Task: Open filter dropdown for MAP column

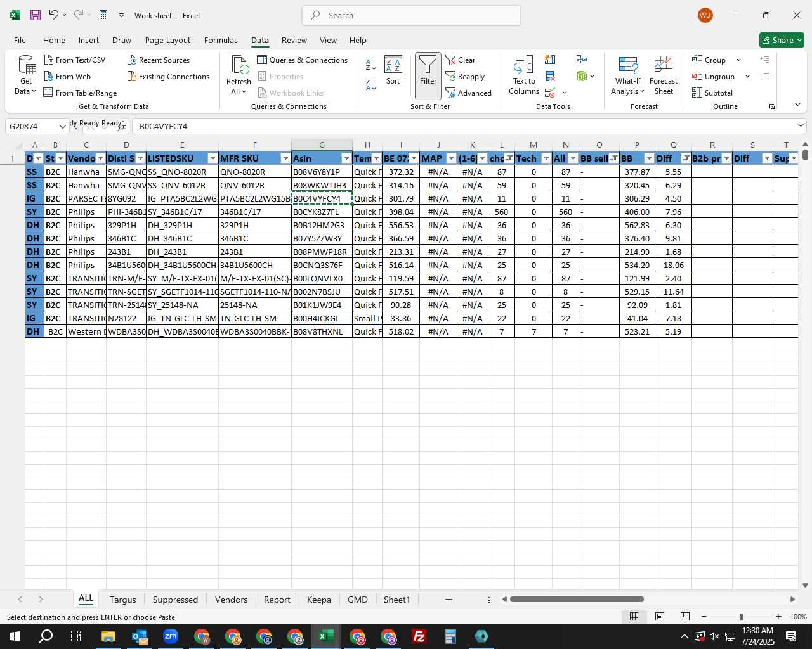Action: click(451, 158)
